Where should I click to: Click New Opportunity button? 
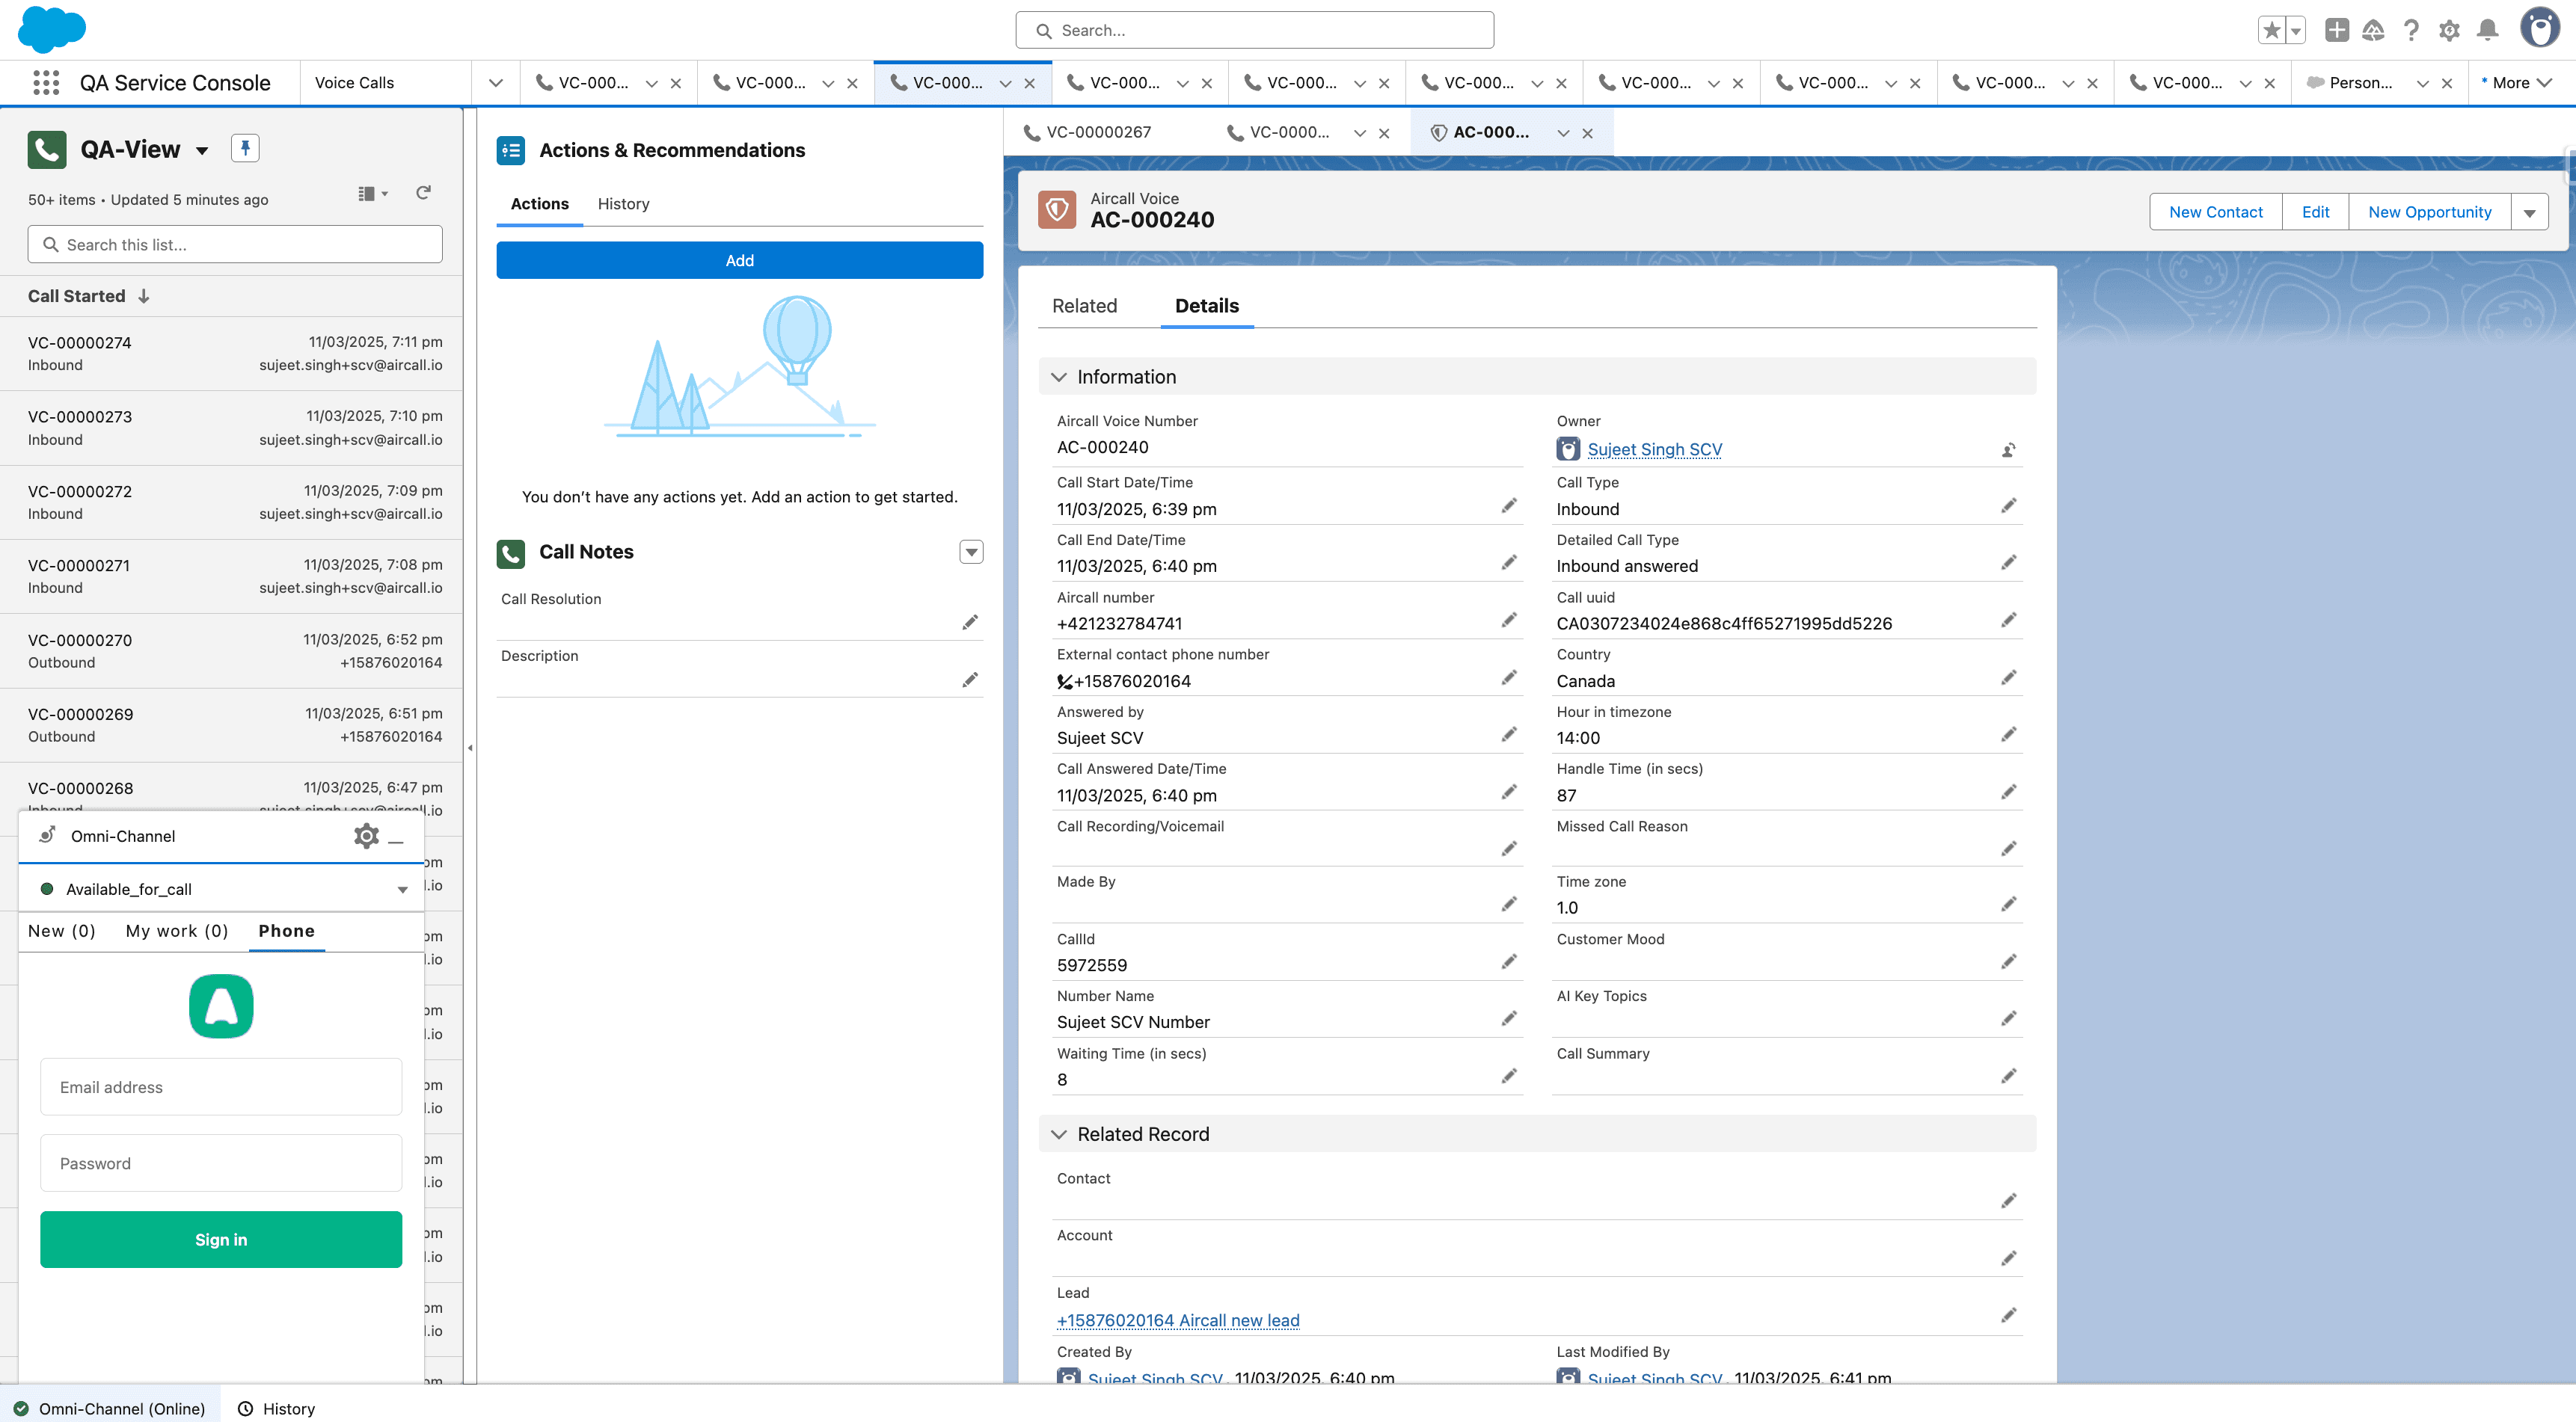2429,212
